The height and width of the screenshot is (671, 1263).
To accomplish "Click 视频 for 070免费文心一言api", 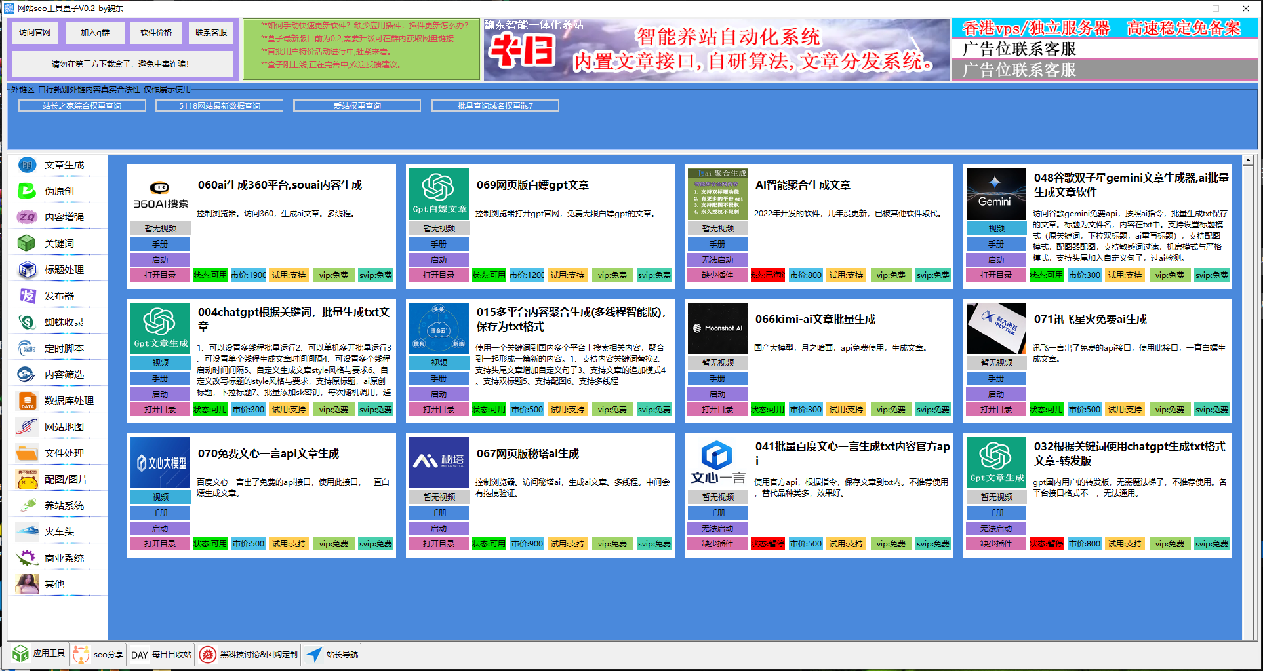I will click(161, 497).
